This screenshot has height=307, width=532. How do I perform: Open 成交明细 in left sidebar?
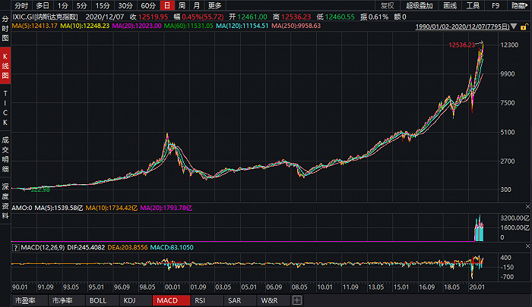(5, 154)
